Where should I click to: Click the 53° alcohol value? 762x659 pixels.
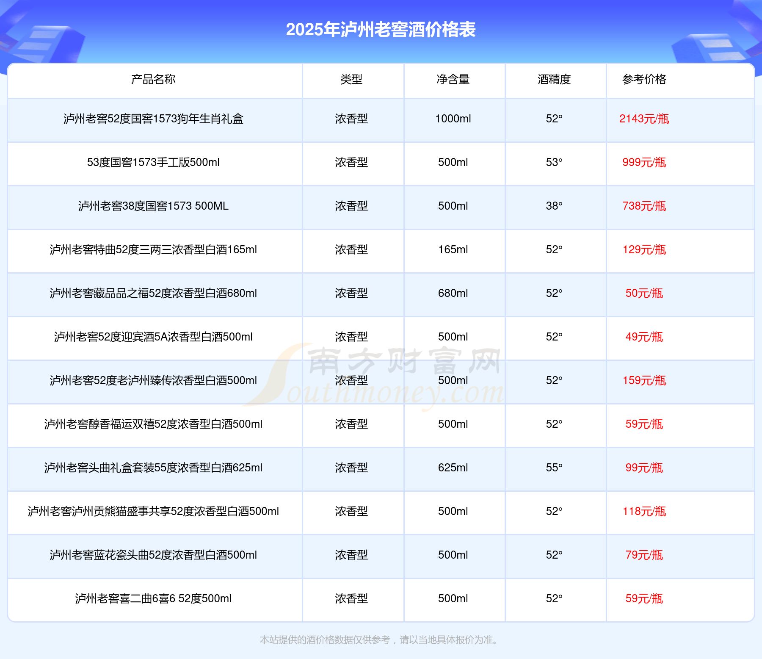click(554, 162)
